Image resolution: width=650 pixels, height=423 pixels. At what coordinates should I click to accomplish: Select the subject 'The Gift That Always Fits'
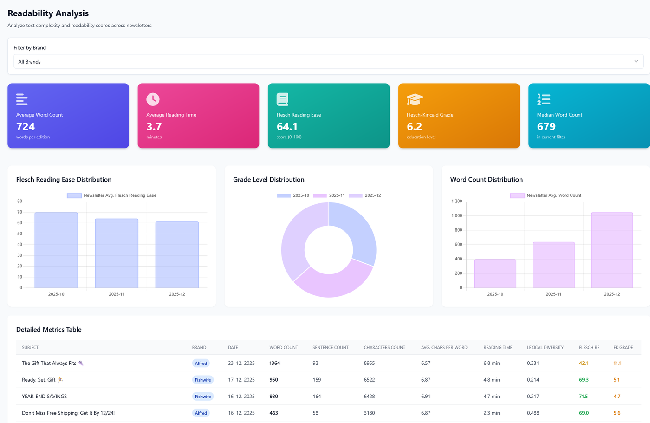tap(52, 364)
